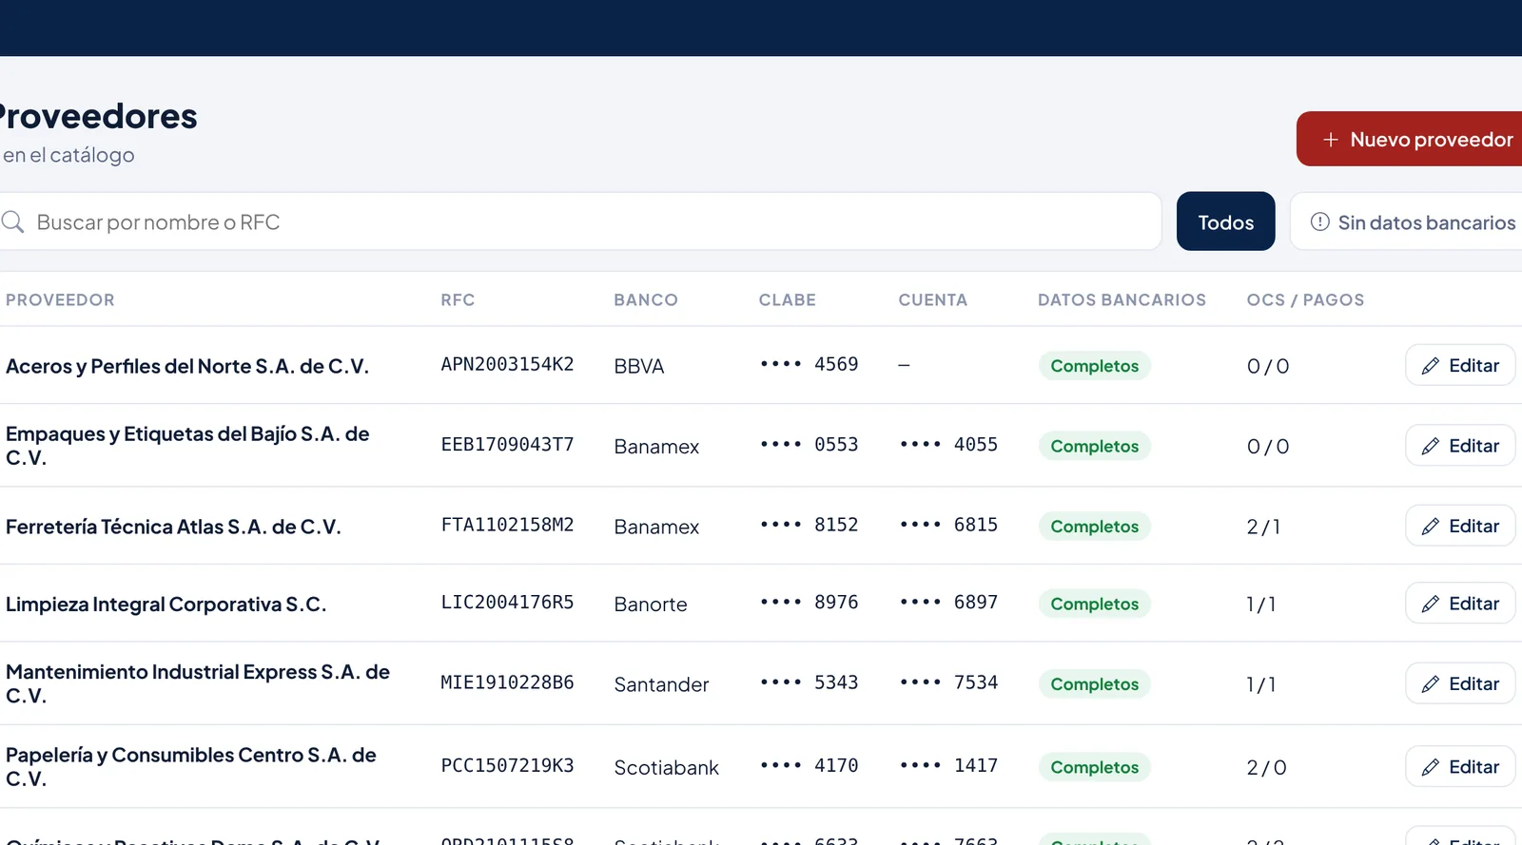Image resolution: width=1522 pixels, height=845 pixels.
Task: Select the Todos filter tab
Action: pos(1225,221)
